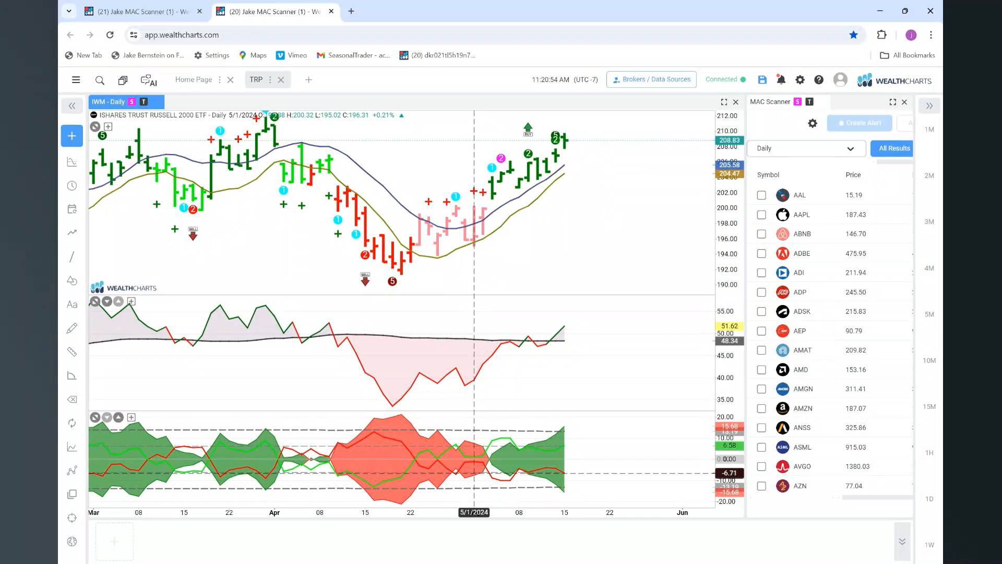Open the MAC Scanner settings gear
Image resolution: width=1002 pixels, height=564 pixels.
point(813,123)
